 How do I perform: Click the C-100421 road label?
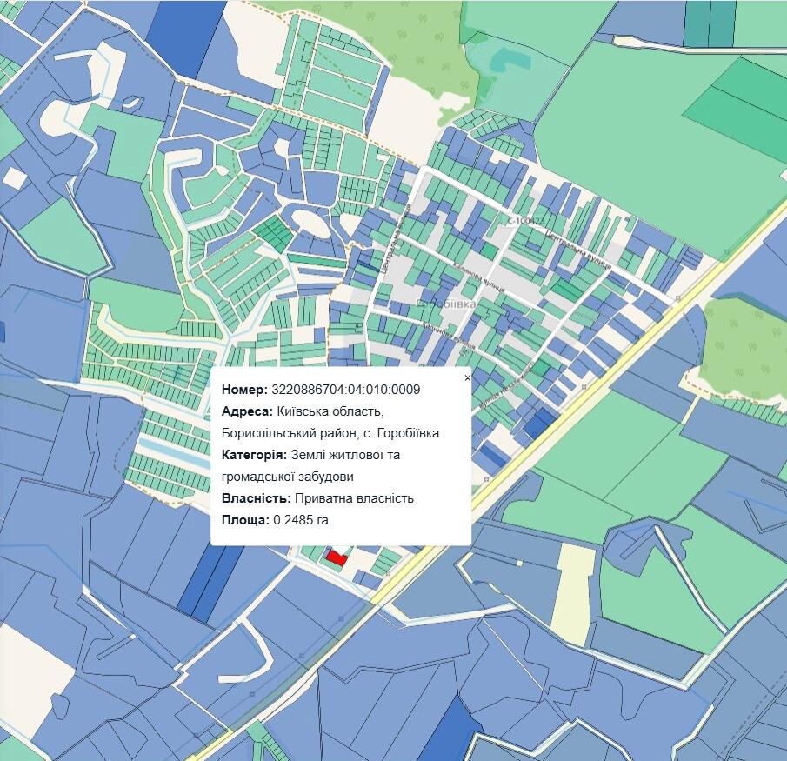click(525, 222)
